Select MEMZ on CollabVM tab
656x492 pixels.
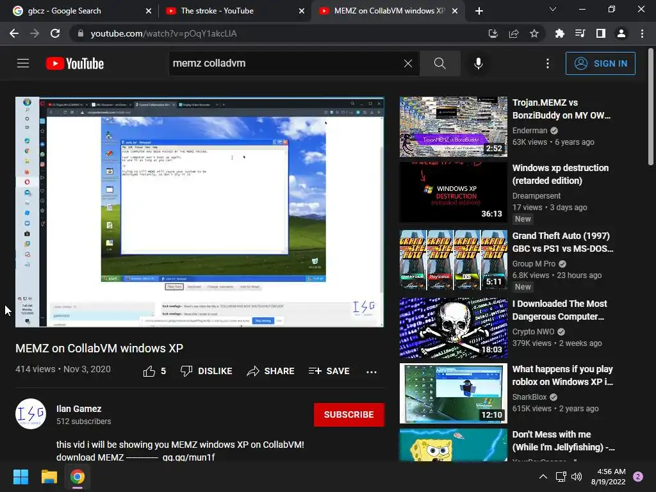point(387,11)
